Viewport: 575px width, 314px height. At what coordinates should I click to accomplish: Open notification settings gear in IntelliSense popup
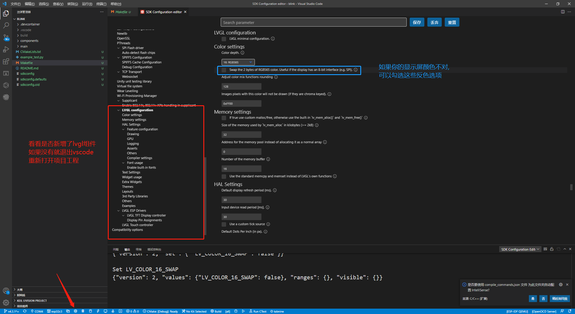[x=561, y=285]
